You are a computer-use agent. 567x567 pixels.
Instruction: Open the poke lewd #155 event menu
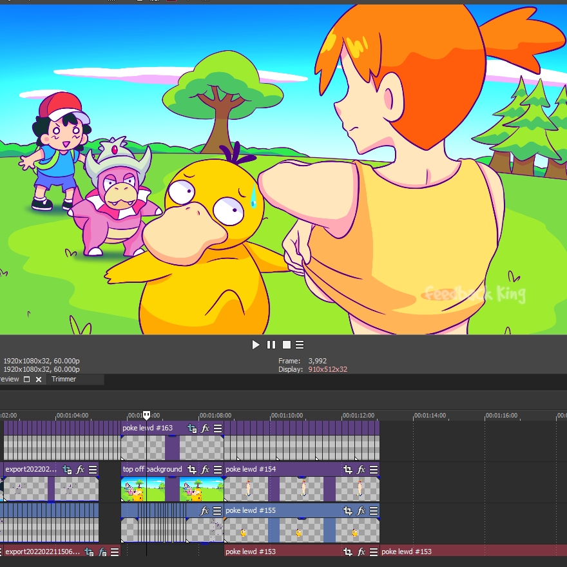pyautogui.click(x=374, y=511)
